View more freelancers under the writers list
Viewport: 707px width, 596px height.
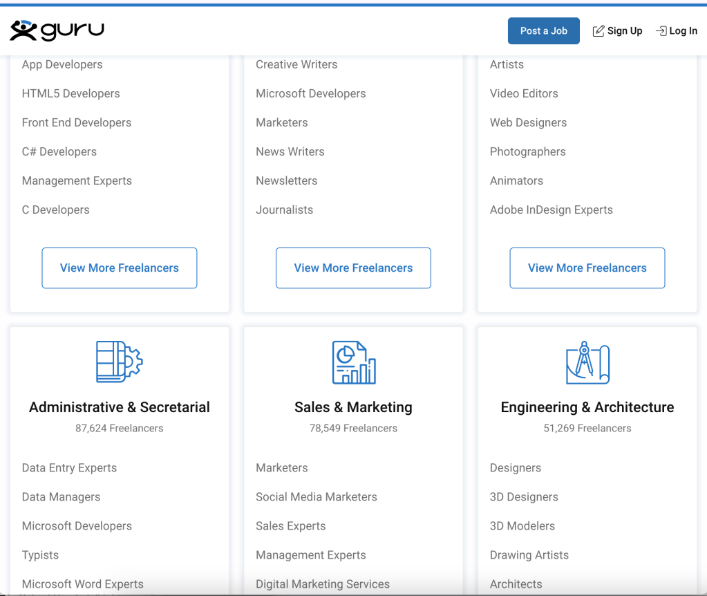pyautogui.click(x=353, y=268)
